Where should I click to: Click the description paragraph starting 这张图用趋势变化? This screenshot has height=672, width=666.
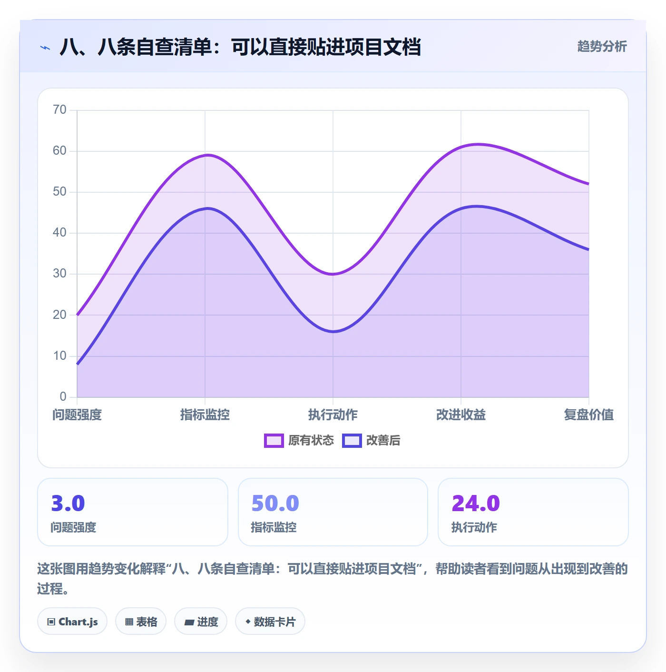pyautogui.click(x=333, y=579)
